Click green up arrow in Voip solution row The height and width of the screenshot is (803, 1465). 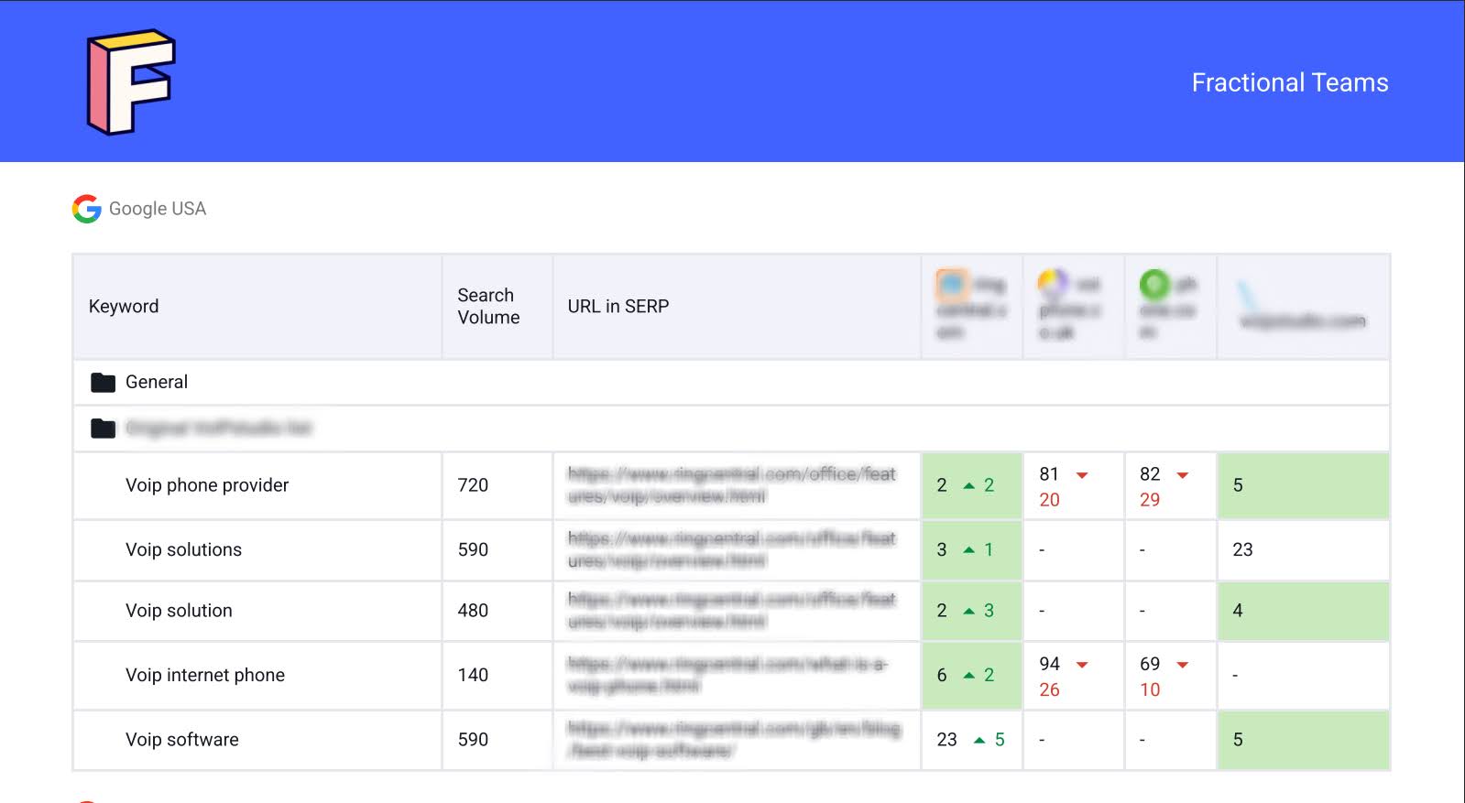968,611
